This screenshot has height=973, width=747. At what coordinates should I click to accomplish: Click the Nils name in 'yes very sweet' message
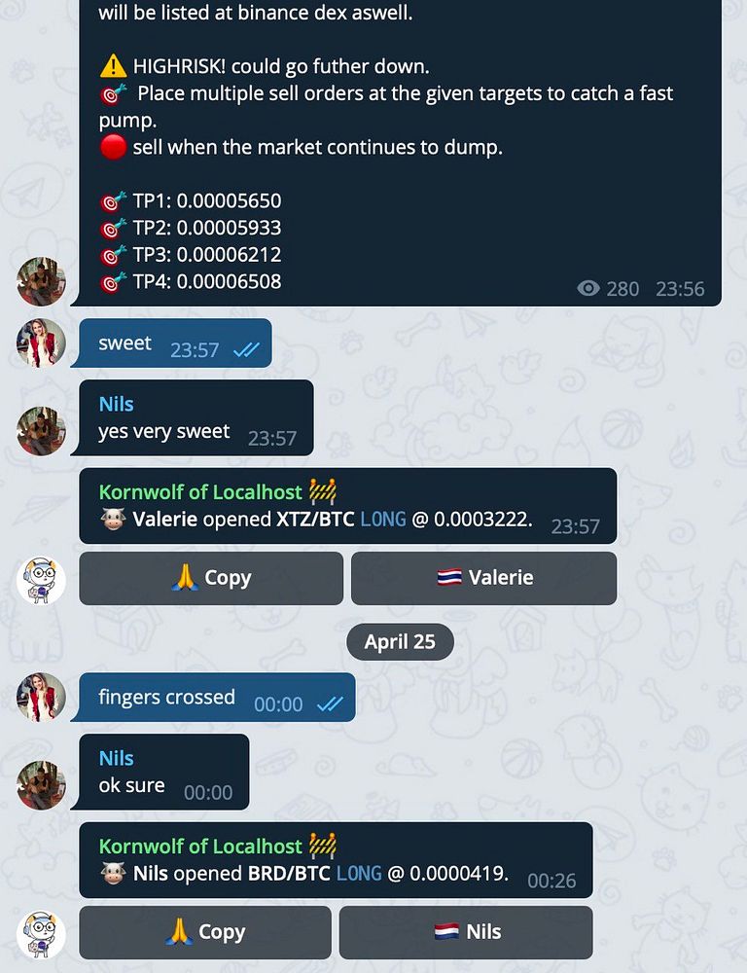point(116,405)
